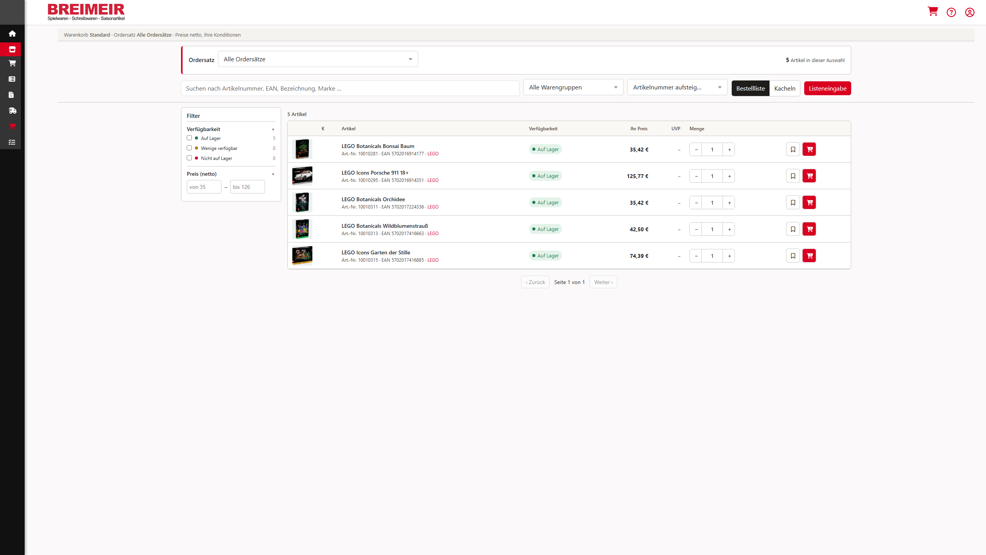986x555 pixels.
Task: Open the home page from the sidebar
Action: pos(12,34)
